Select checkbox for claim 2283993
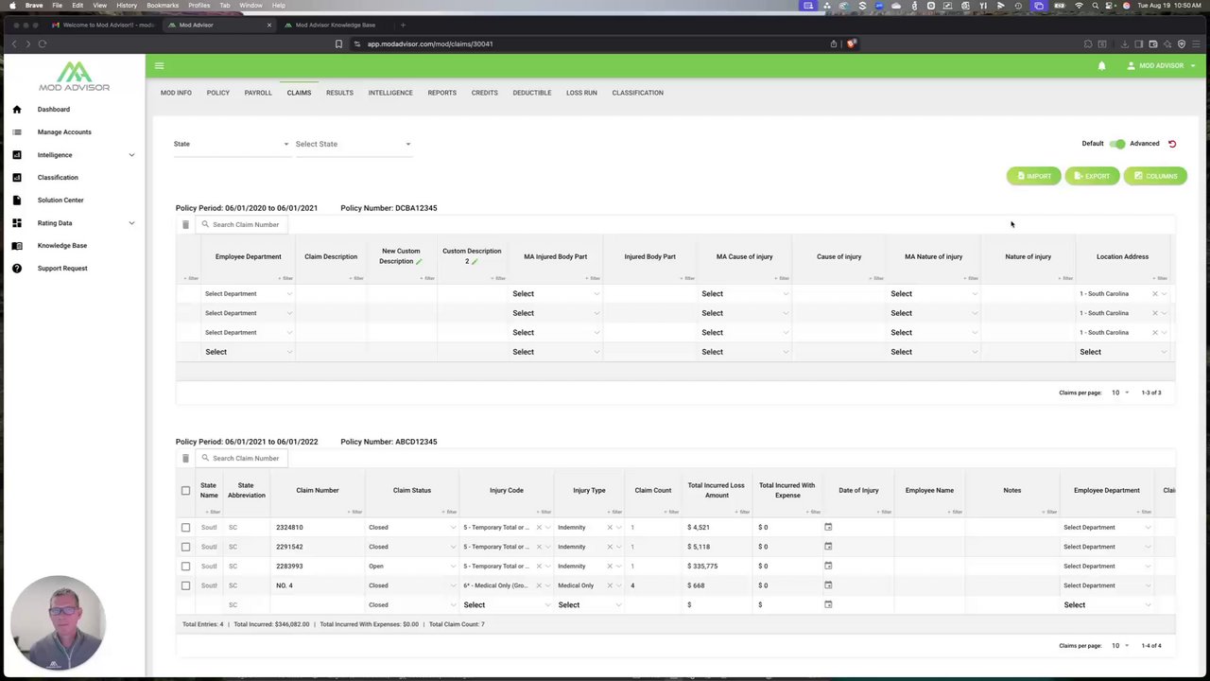This screenshot has height=681, width=1210. [x=185, y=566]
